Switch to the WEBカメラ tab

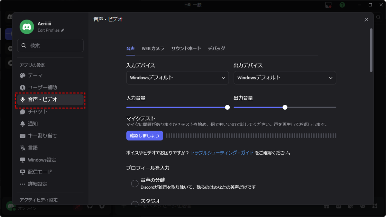tap(153, 48)
